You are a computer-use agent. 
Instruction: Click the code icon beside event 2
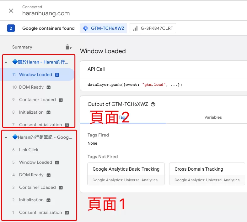pyautogui.click(x=49, y=200)
